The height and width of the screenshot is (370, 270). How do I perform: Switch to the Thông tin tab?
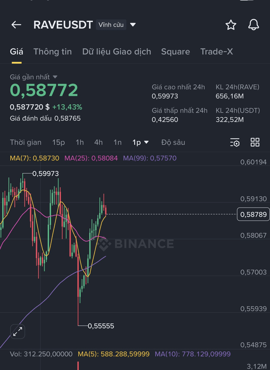(52, 52)
